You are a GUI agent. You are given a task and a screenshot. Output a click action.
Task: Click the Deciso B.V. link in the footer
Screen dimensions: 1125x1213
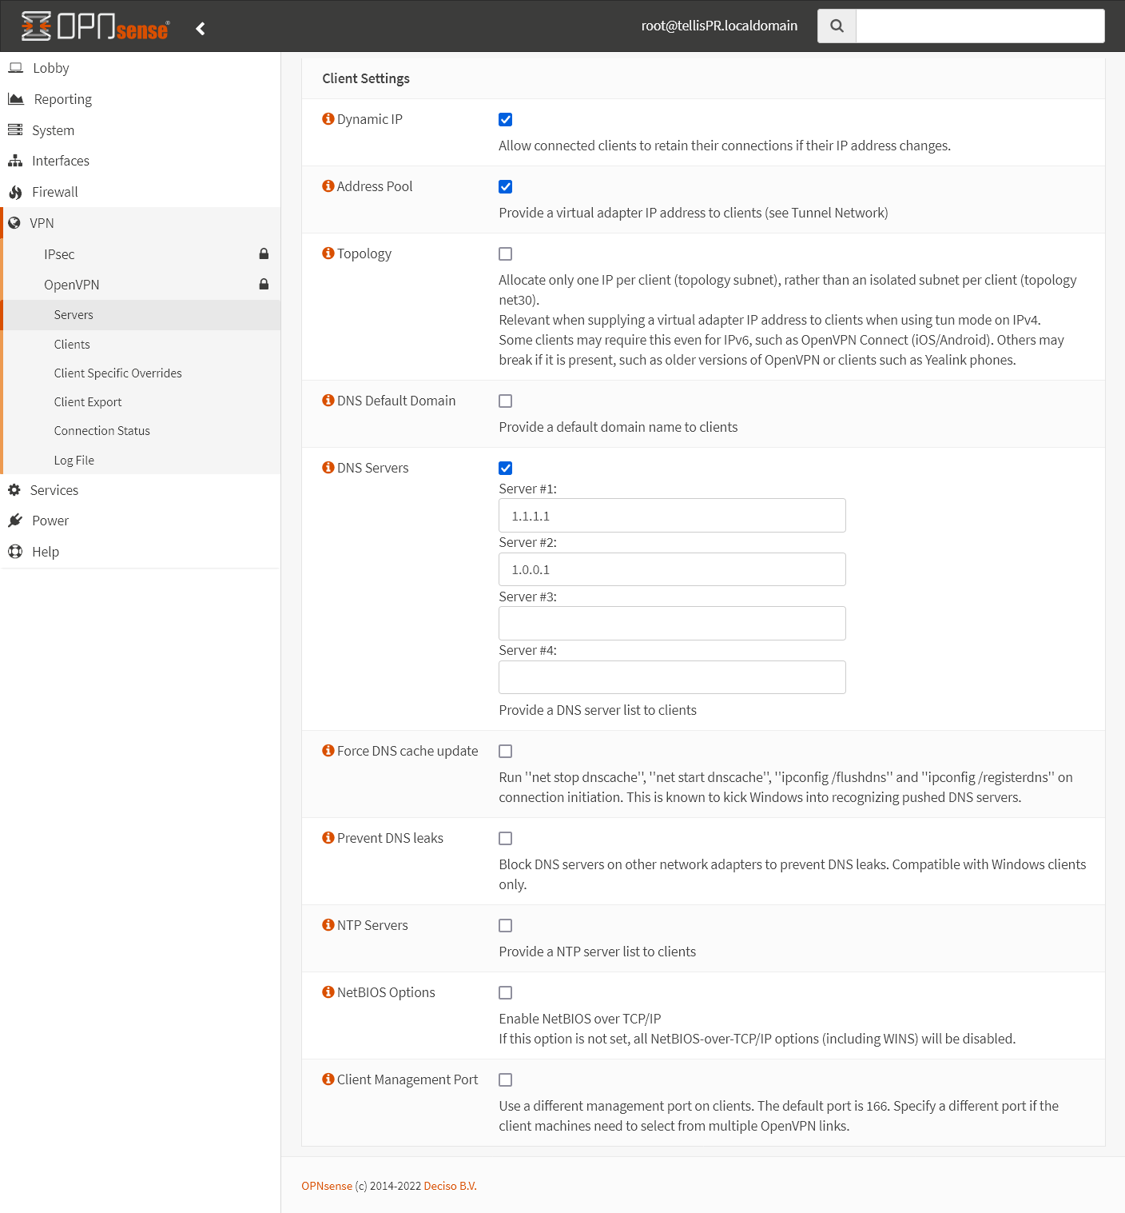[x=450, y=1186]
